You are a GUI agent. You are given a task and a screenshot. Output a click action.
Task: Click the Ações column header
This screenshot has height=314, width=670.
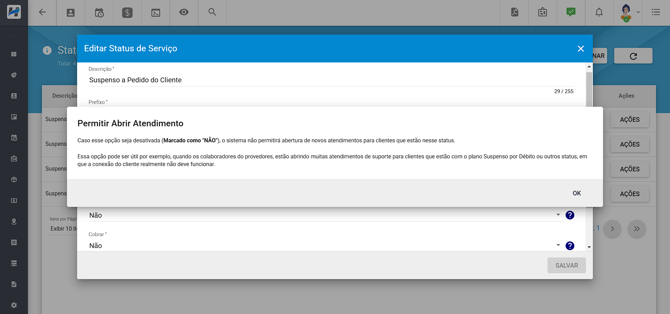(x=626, y=96)
